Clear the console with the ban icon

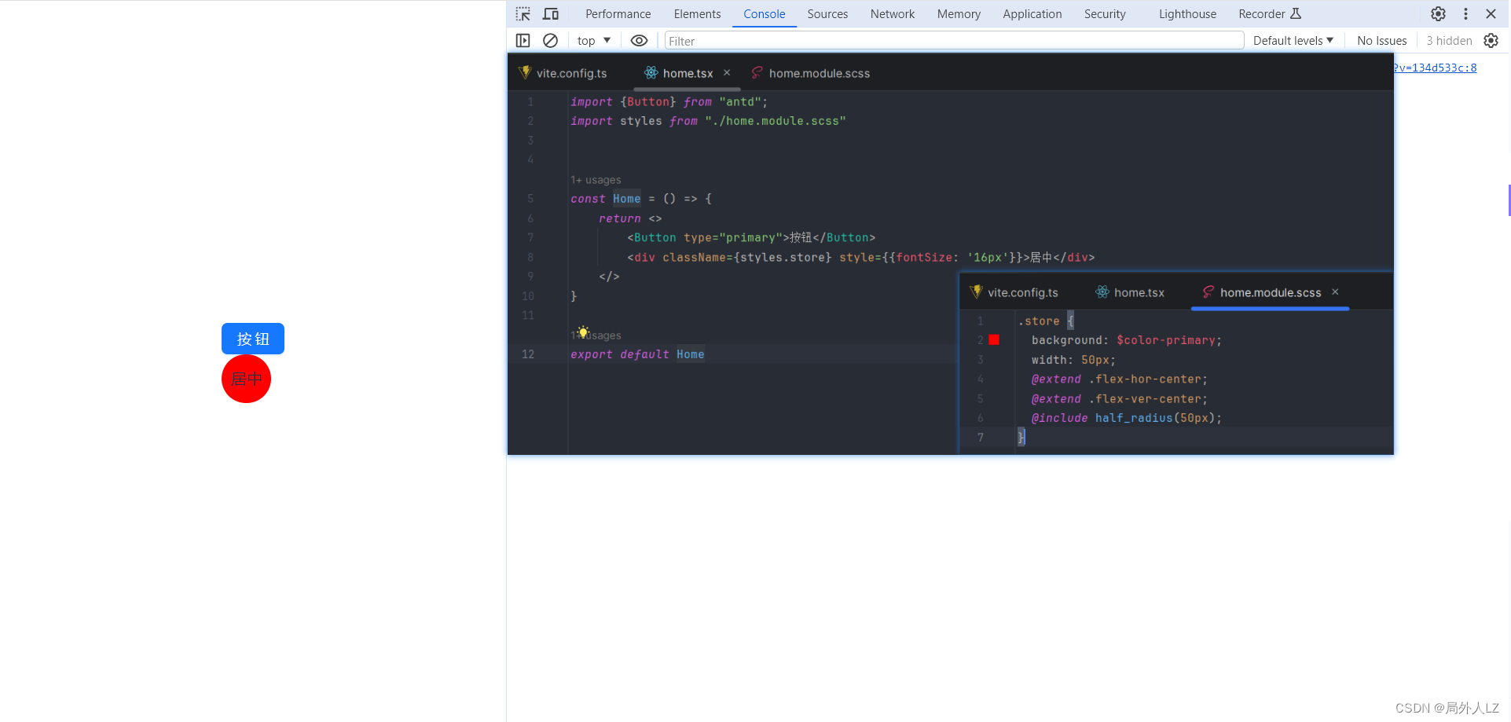click(551, 41)
